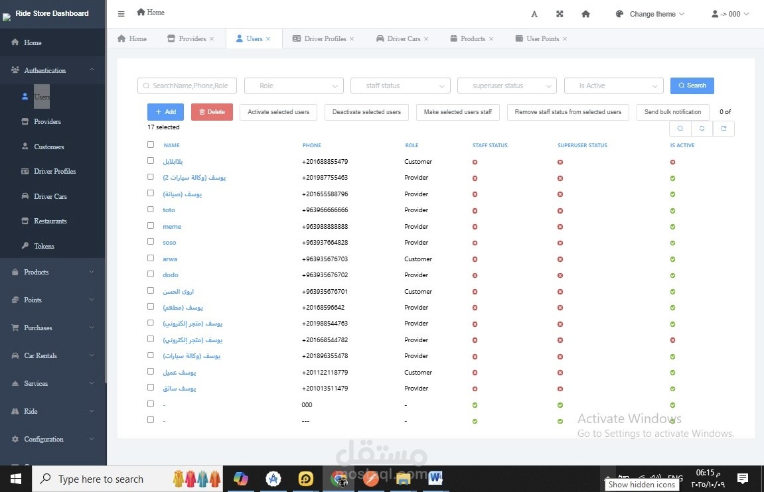The height and width of the screenshot is (492, 764).
Task: Click staff status icon for 000 row
Action: tap(475, 405)
